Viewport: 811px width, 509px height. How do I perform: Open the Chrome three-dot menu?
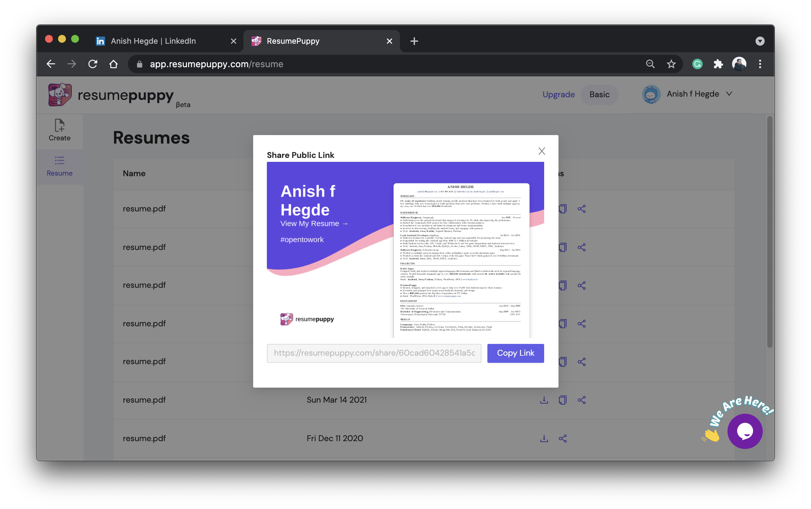(760, 64)
